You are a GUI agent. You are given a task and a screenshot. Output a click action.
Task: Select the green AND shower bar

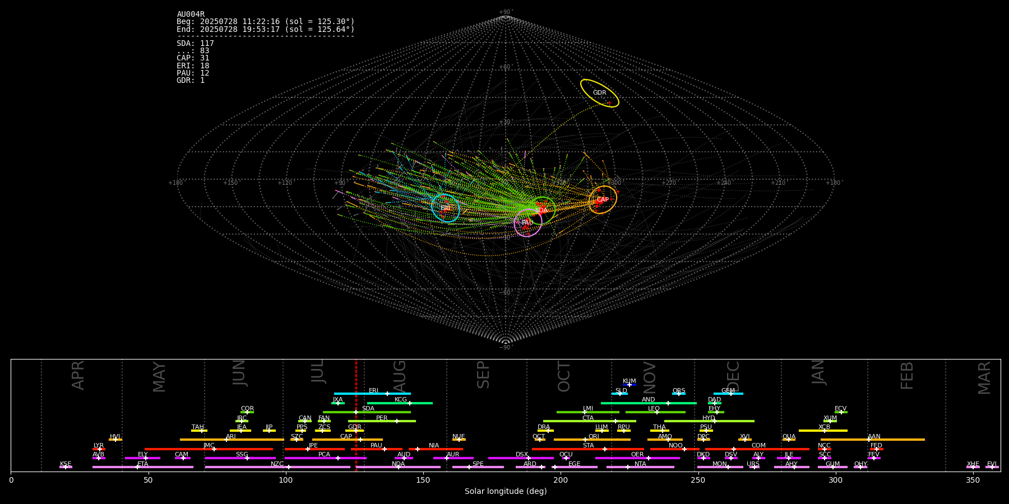coord(649,403)
